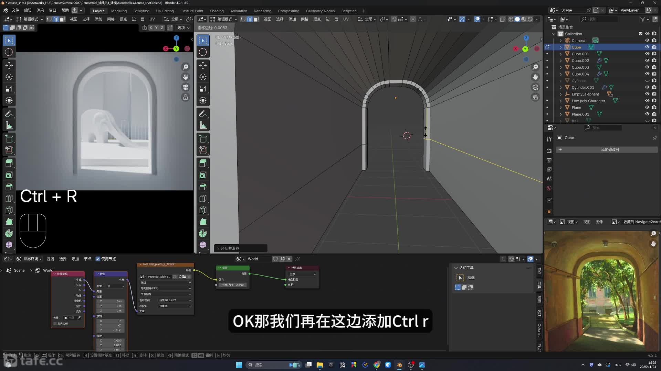
Task: Open Blender from the Windows taskbar
Action: pyautogui.click(x=399, y=365)
